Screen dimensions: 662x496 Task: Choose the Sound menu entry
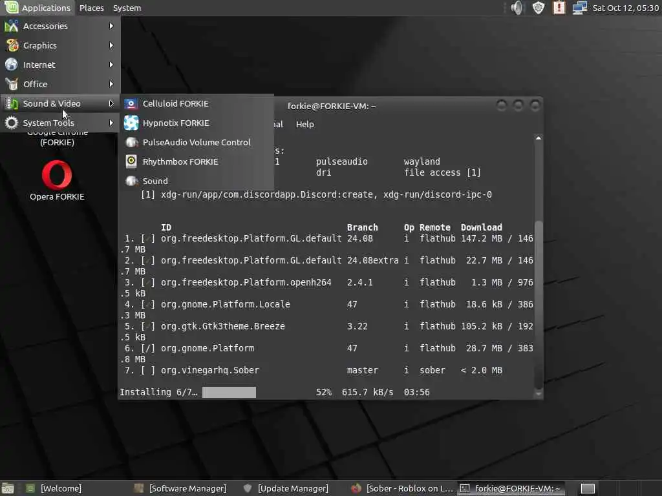(197, 181)
